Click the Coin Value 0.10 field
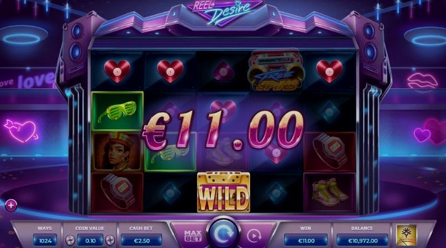446x248 pixels. [90, 241]
